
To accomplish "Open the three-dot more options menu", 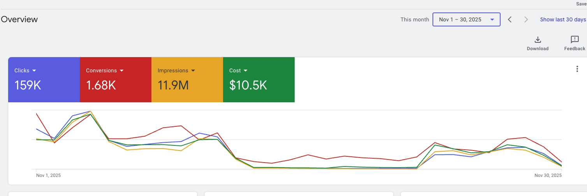I will (x=577, y=69).
